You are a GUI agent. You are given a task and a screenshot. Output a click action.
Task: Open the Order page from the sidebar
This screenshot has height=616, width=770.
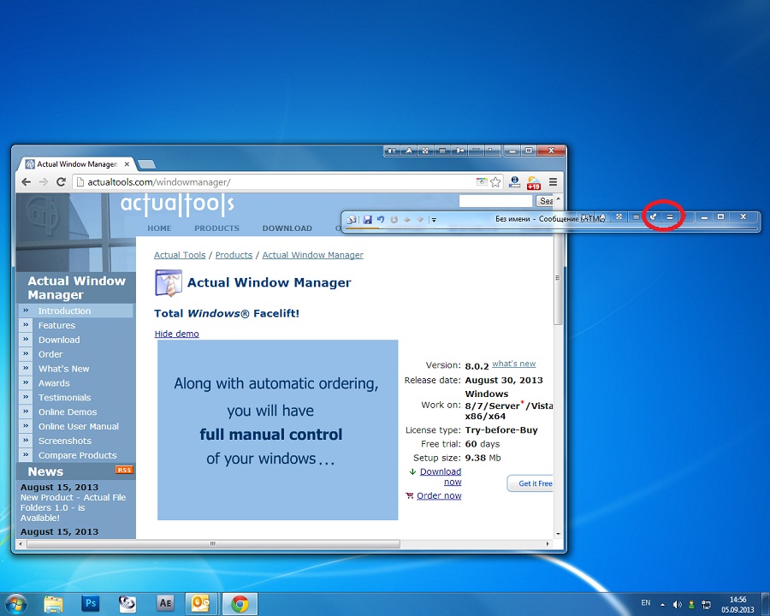(50, 354)
